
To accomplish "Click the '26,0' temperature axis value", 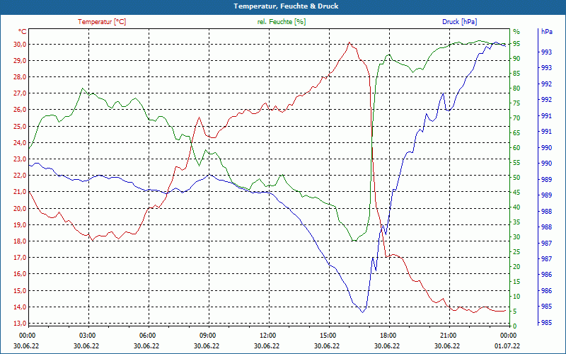I will pos(20,110).
